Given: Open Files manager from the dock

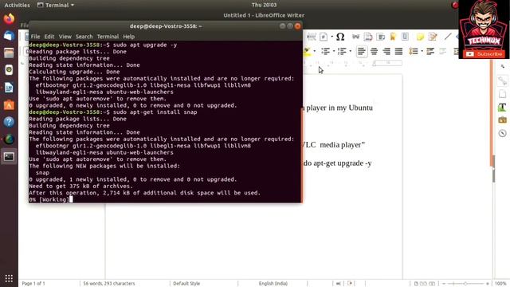Looking at the screenshot, I should (x=9, y=53).
